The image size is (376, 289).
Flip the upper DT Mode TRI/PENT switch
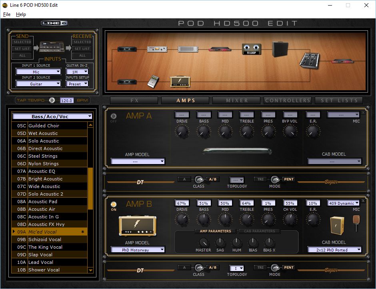(x=275, y=179)
